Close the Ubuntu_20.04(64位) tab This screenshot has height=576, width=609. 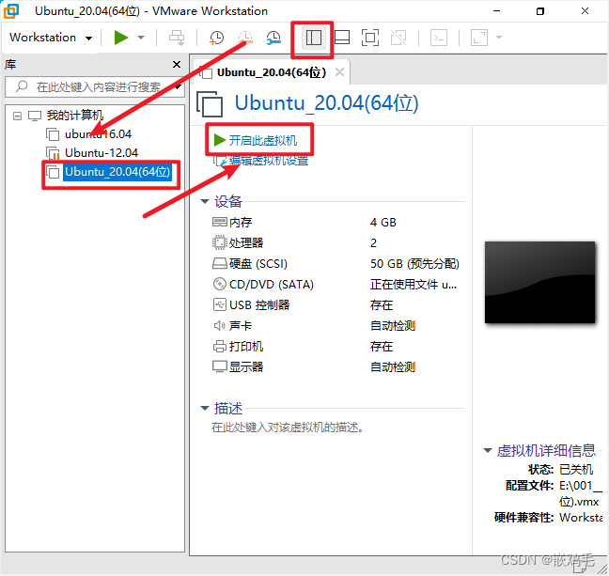[x=340, y=72]
